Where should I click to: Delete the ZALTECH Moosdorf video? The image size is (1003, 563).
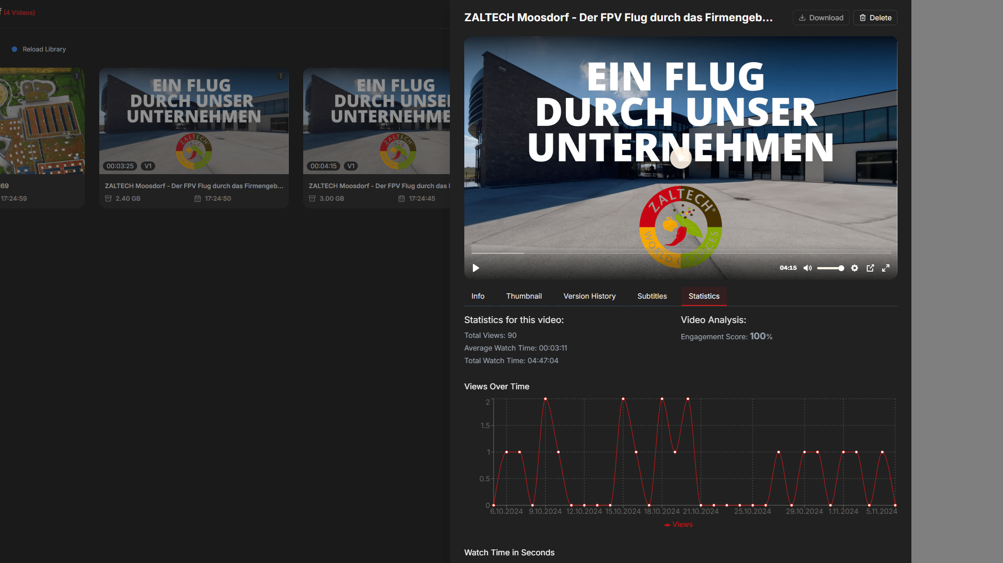tap(875, 18)
